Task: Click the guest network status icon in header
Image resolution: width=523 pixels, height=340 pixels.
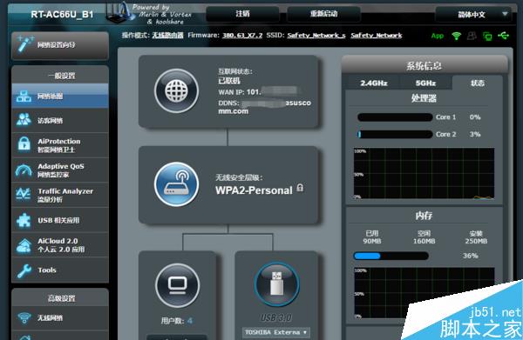Action: pyautogui.click(x=472, y=36)
